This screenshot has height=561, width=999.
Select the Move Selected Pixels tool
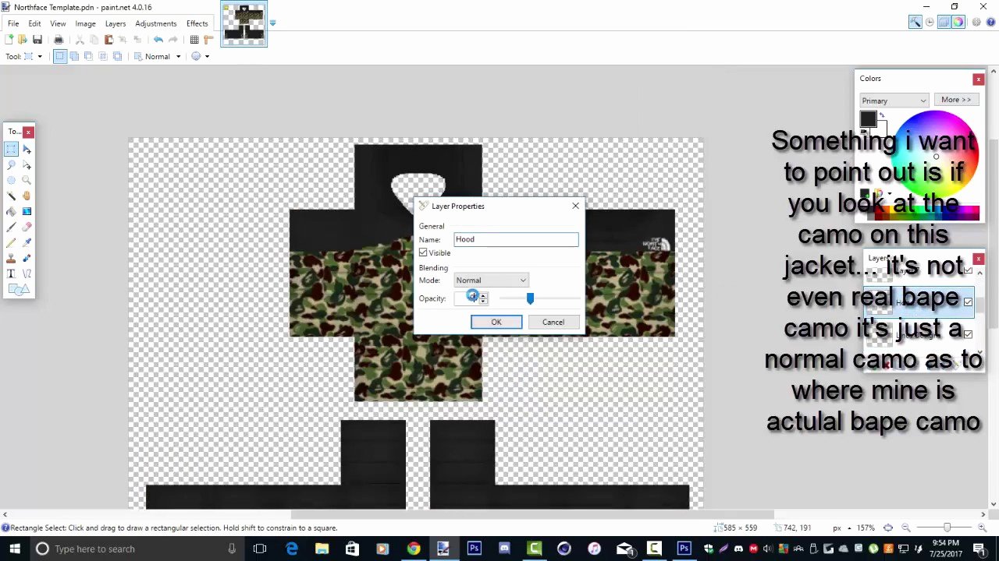coord(27,149)
